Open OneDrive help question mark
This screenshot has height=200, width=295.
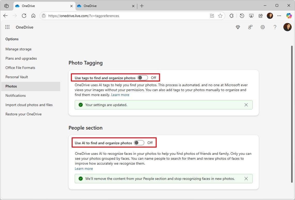(x=275, y=27)
